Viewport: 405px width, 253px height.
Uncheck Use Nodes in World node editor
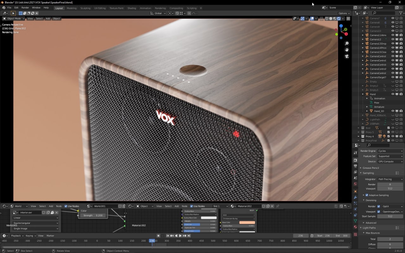(x=66, y=206)
